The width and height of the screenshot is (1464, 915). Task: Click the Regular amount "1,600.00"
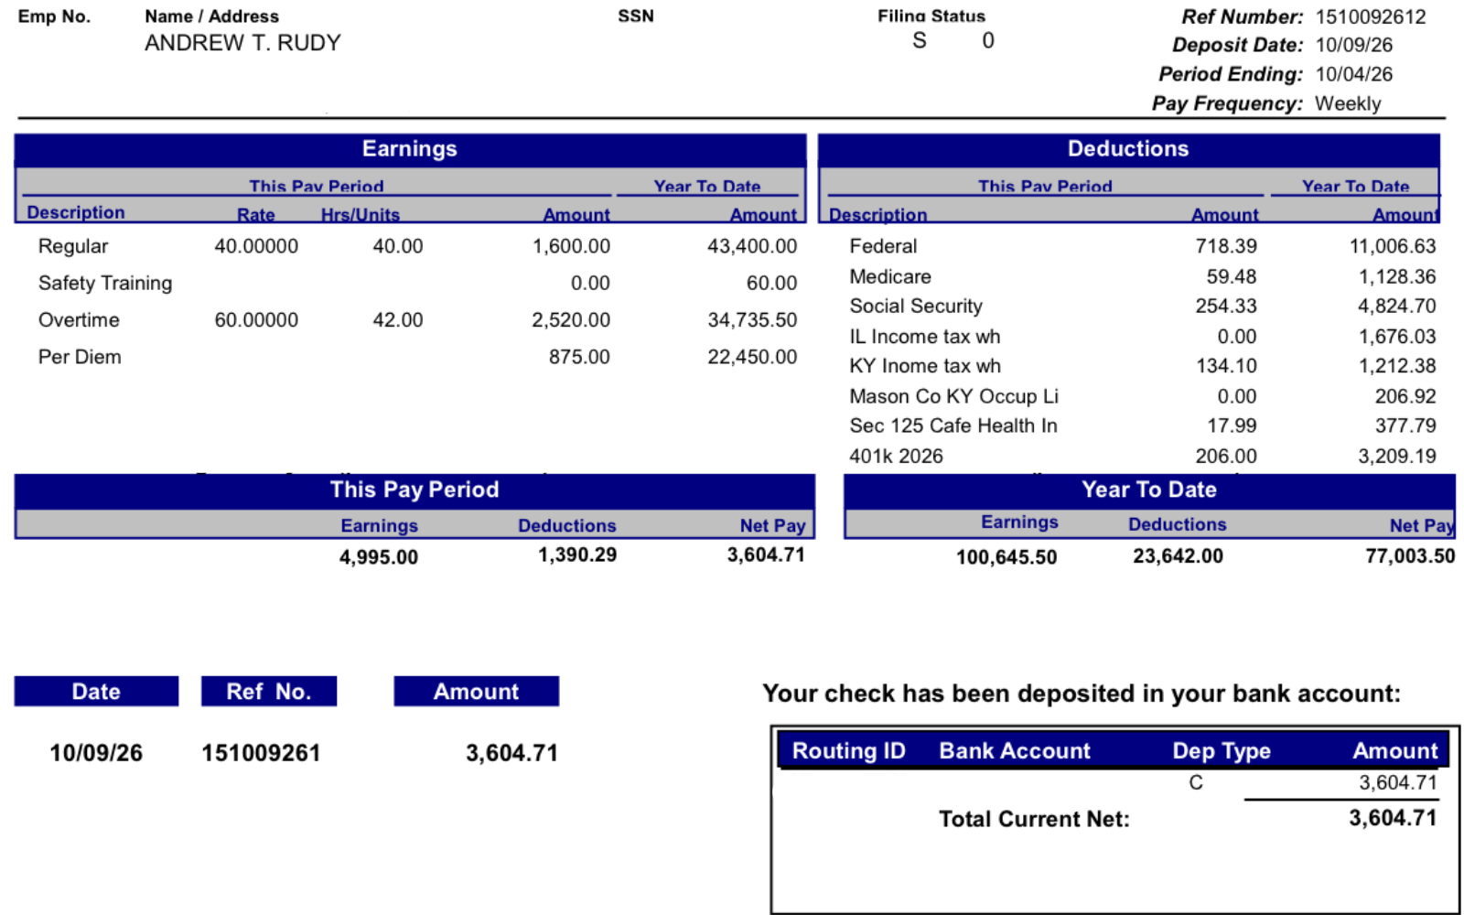coord(571,246)
